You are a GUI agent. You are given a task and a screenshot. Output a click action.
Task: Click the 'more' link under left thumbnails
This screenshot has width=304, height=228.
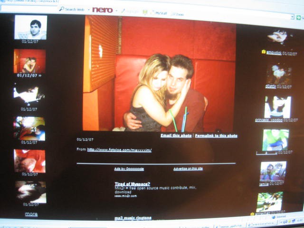coord(31,214)
